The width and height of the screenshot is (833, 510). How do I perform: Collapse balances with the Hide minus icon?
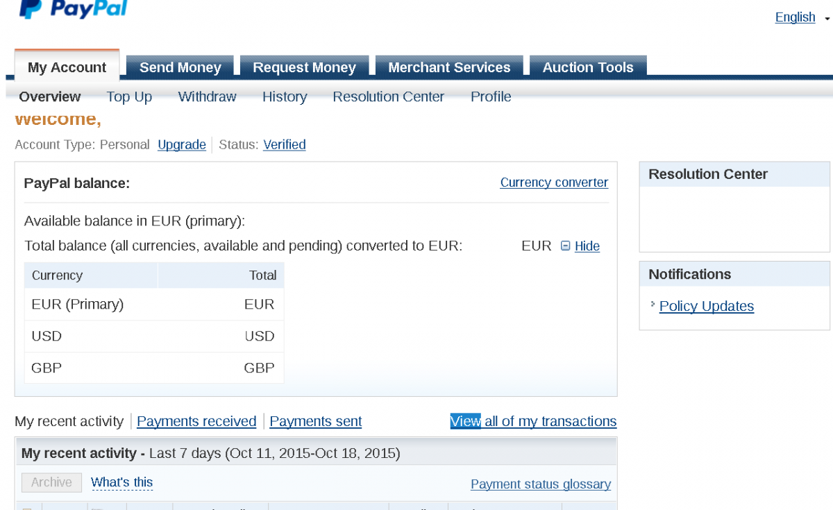[x=565, y=246]
